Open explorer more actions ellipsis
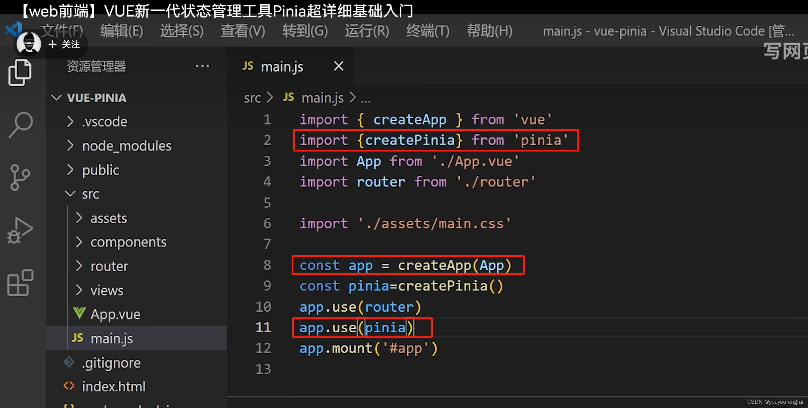 tap(202, 66)
